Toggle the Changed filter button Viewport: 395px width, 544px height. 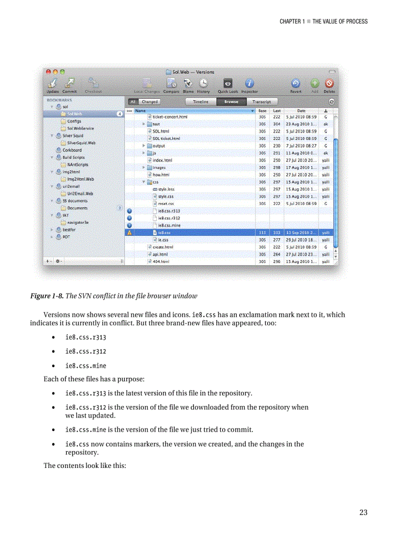click(x=149, y=102)
